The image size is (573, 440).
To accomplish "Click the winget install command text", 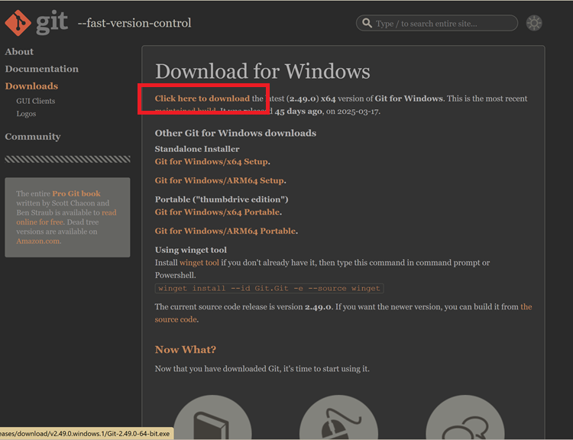I will [x=270, y=288].
